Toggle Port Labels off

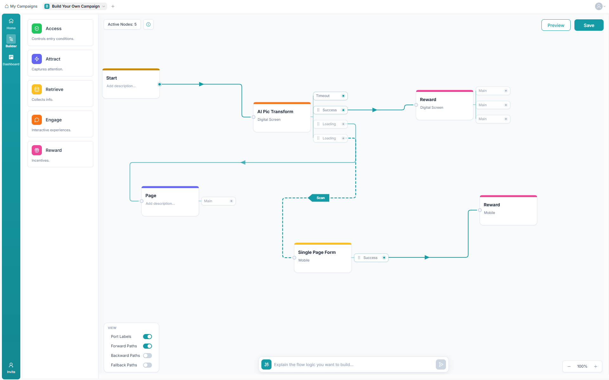(x=147, y=337)
